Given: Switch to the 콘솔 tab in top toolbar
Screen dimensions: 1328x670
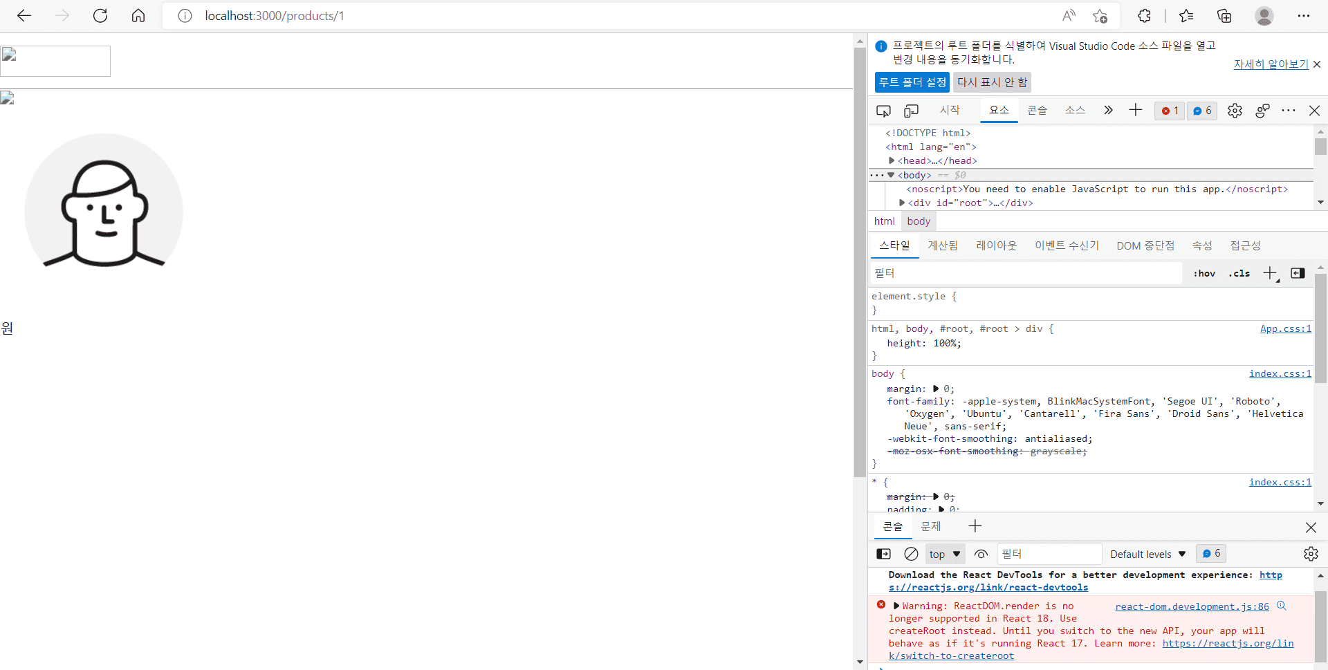Looking at the screenshot, I should point(1037,110).
